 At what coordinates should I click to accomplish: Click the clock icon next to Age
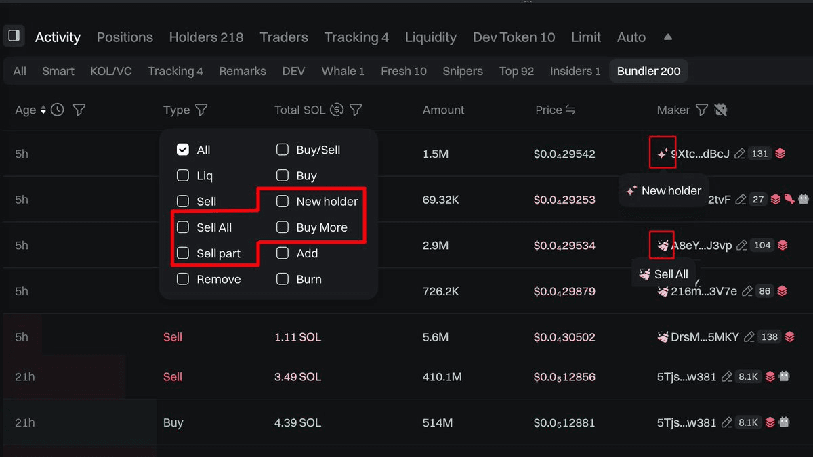click(58, 110)
